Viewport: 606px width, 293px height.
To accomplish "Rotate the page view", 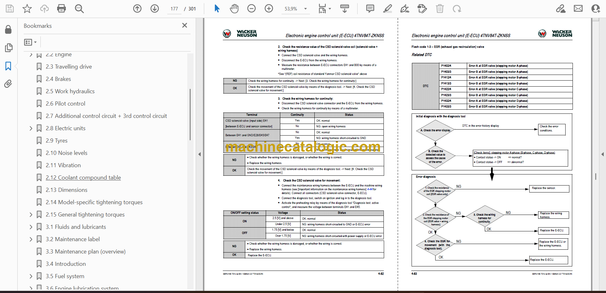I will point(457,9).
